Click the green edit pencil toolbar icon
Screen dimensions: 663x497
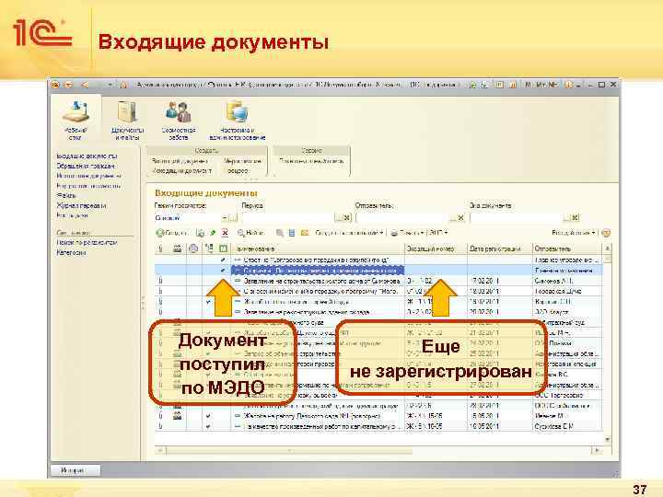tap(213, 233)
